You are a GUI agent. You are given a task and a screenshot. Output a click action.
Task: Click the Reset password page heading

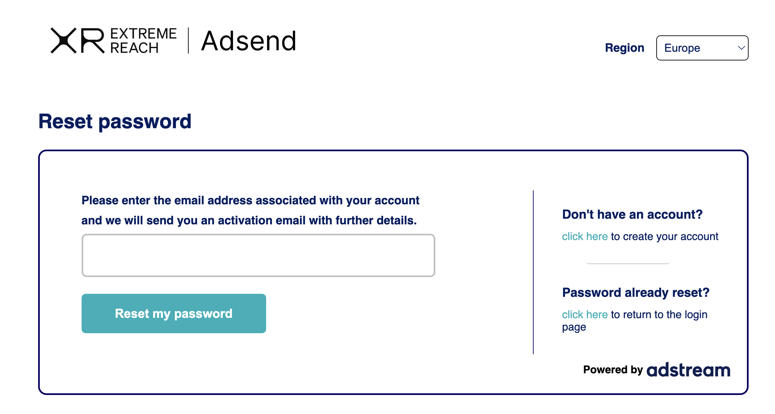coord(115,121)
